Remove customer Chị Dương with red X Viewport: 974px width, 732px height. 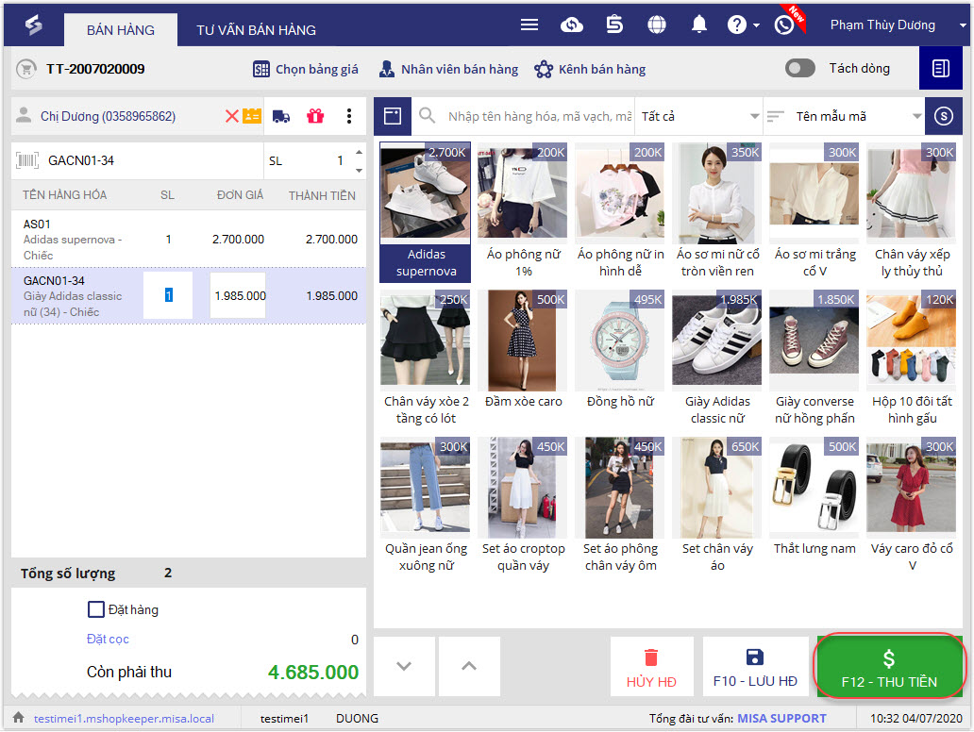click(x=231, y=116)
